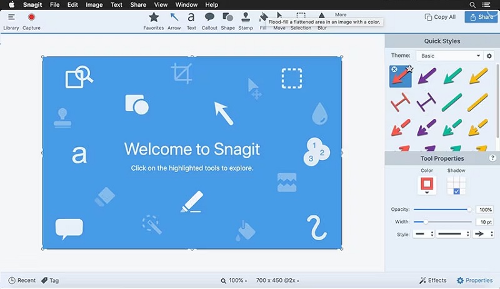Screen dimensions: 500x289
Task: Select the Text tool
Action: (191, 21)
